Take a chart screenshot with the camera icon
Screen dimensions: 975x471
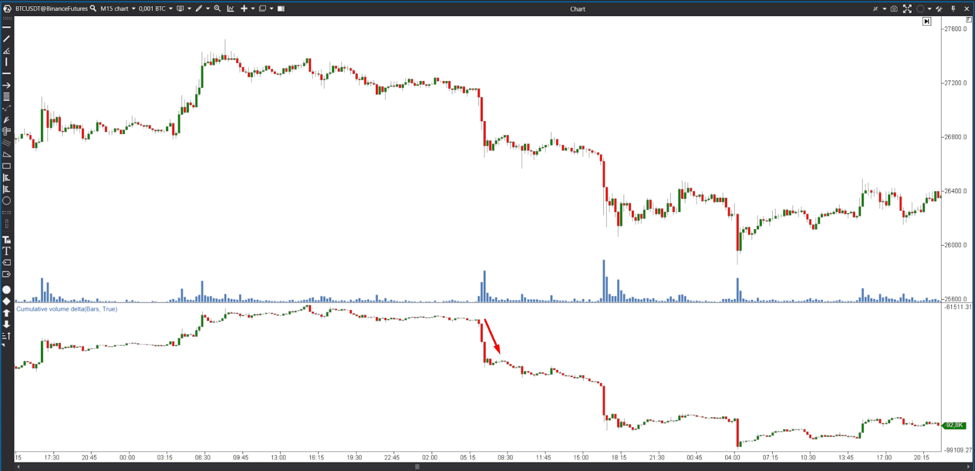coord(894,9)
